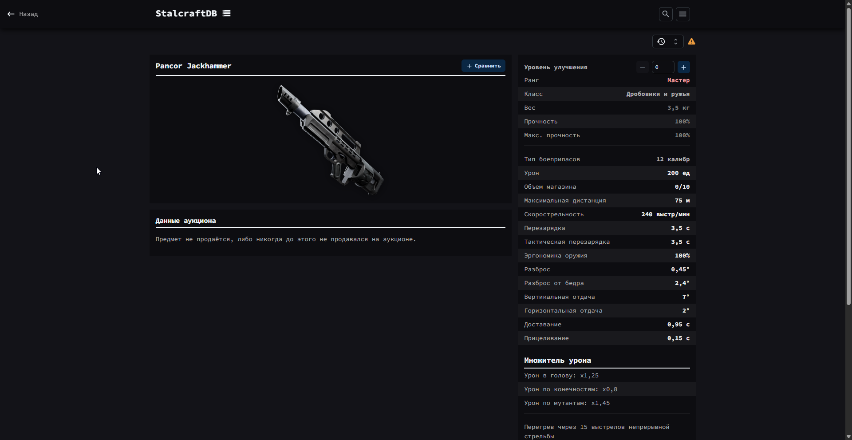Click Урон по мутантам: x1,45 line
The height and width of the screenshot is (440, 852).
point(567,403)
